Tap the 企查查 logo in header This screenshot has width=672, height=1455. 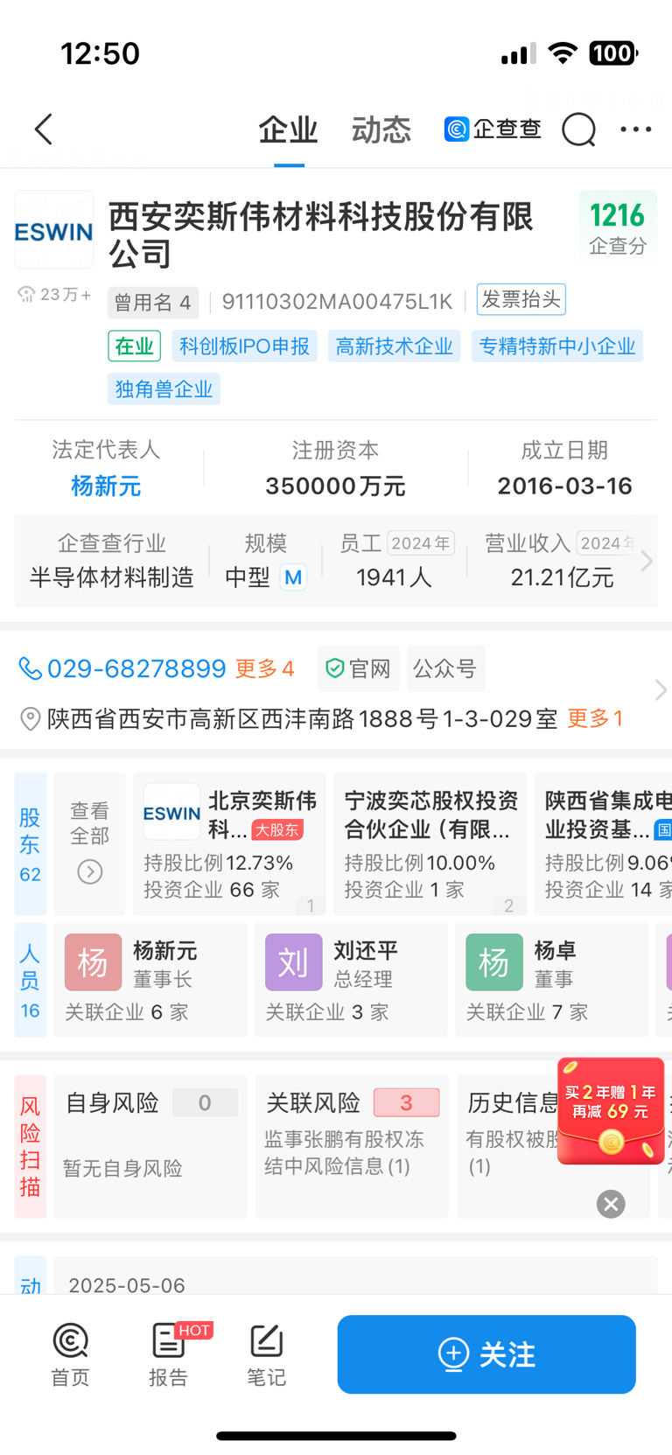(492, 129)
